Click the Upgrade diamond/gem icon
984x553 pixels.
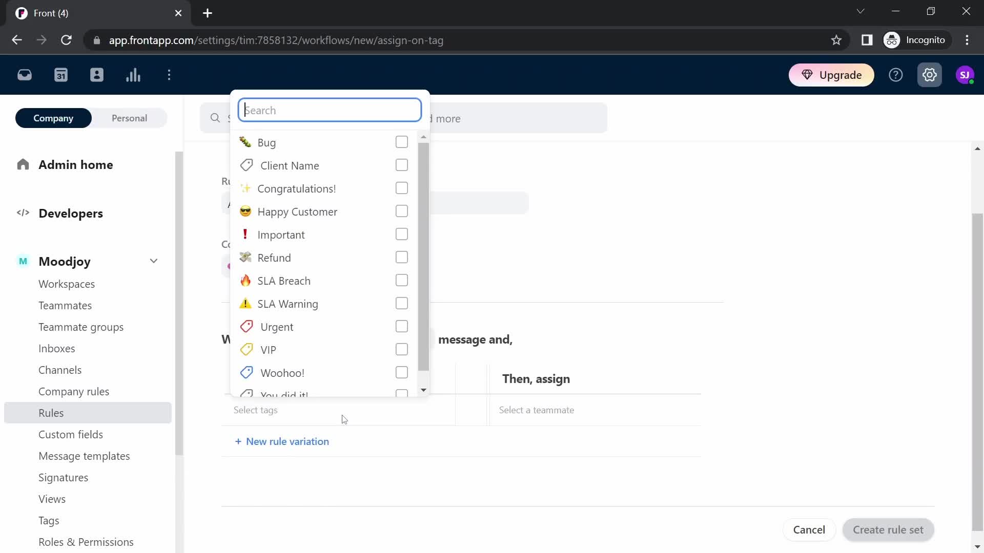click(x=808, y=75)
